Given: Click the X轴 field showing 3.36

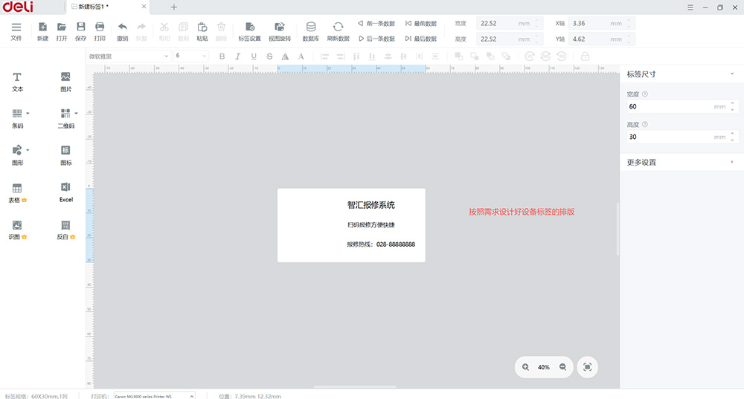Looking at the screenshot, I should click(602, 23).
